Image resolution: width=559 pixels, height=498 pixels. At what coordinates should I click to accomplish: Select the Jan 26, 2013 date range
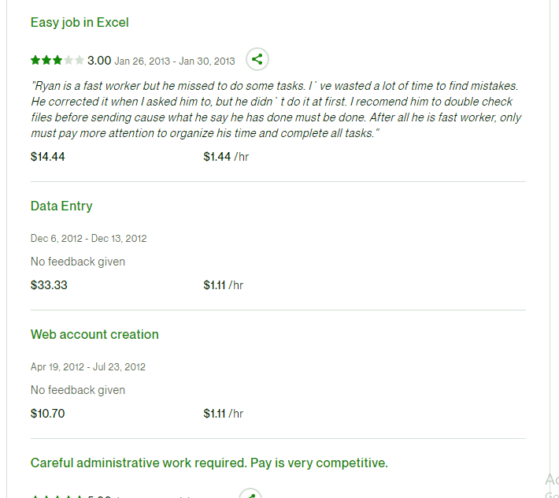[175, 61]
